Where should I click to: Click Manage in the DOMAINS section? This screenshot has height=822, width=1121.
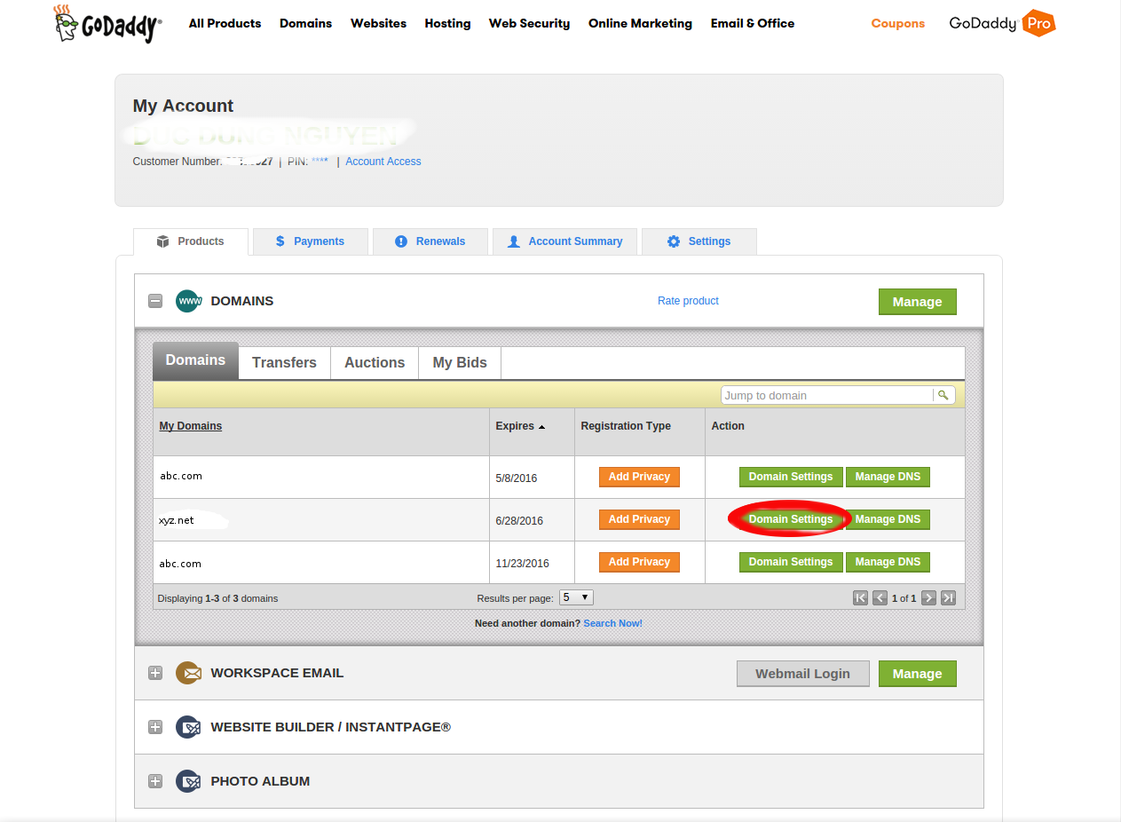(918, 302)
